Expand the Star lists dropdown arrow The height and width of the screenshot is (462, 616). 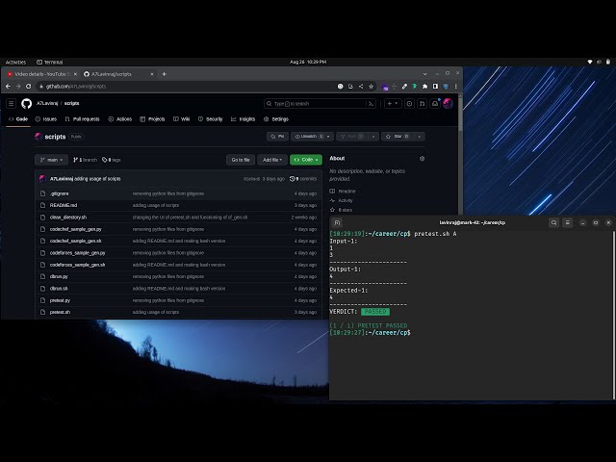click(x=420, y=137)
